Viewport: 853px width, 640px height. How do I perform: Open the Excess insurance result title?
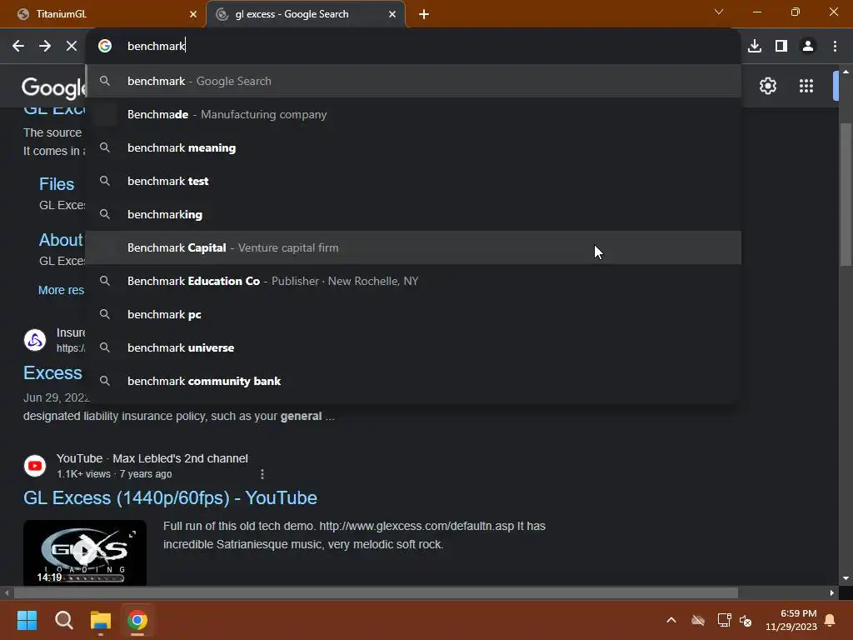click(x=52, y=372)
